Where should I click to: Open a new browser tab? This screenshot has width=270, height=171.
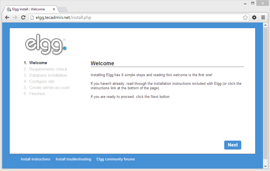point(63,9)
